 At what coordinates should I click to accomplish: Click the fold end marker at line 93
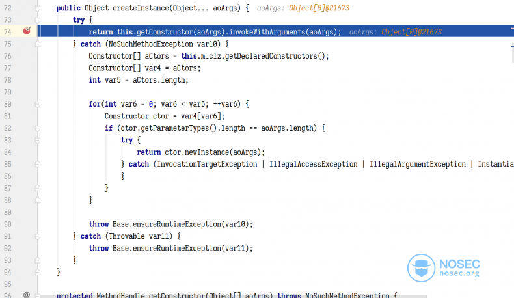[38, 260]
